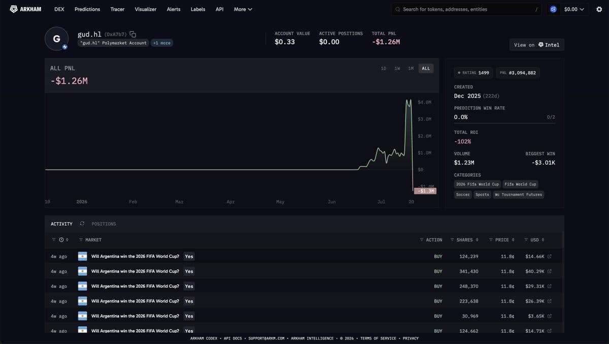Open the time column filter icon
The height and width of the screenshot is (344, 609).
pos(54,239)
